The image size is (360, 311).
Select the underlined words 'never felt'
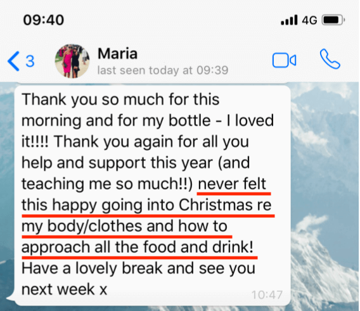click(x=232, y=184)
